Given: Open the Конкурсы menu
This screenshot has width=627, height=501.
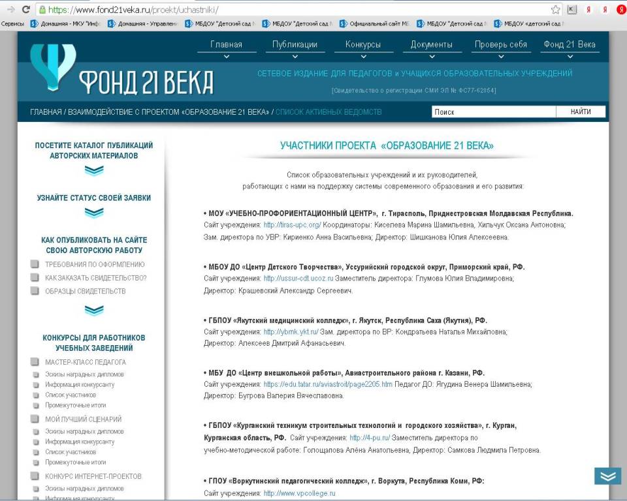Looking at the screenshot, I should 363,44.
